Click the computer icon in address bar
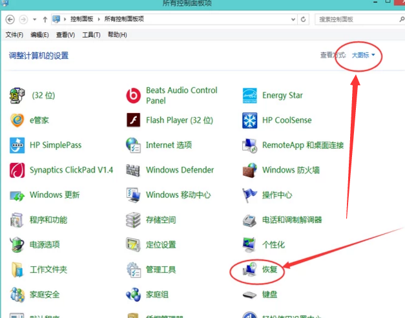 pyautogui.click(x=56, y=19)
